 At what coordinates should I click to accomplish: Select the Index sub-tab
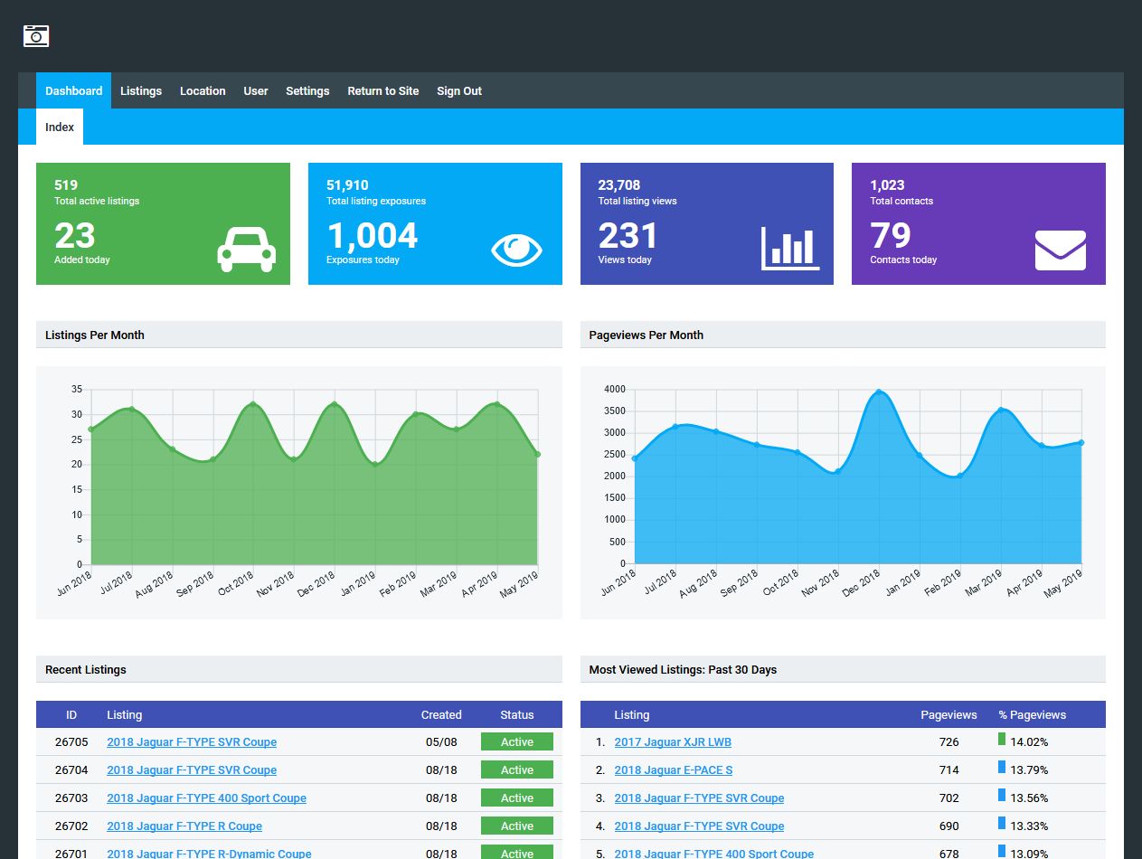[x=60, y=127]
